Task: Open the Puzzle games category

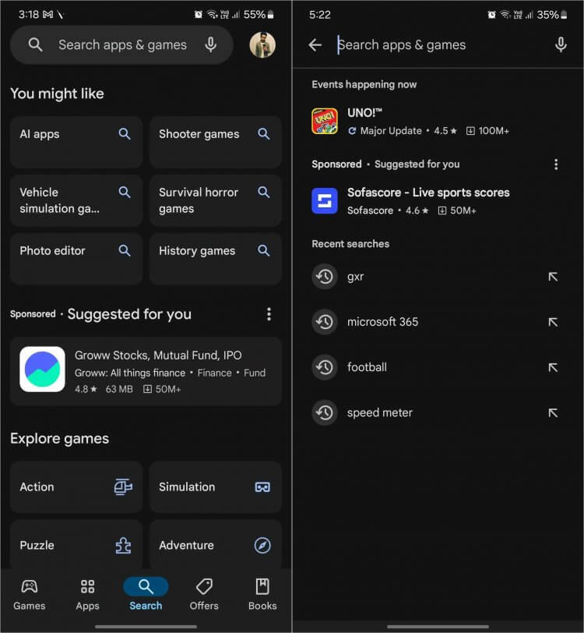Action: point(76,545)
